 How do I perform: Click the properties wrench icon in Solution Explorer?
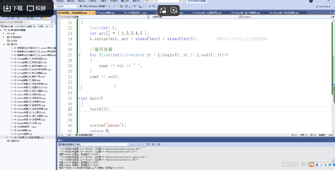coord(41,18)
